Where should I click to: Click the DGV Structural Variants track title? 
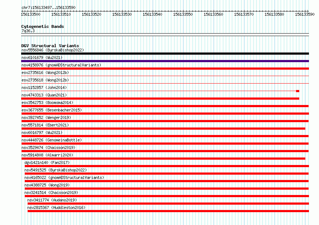click(x=50, y=46)
